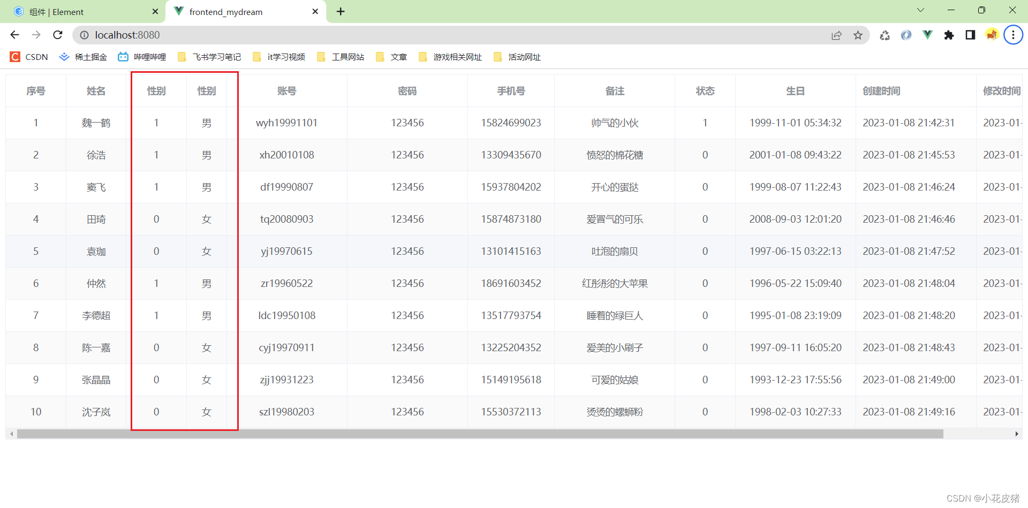
Task: Go forward with the browser arrow
Action: point(36,35)
